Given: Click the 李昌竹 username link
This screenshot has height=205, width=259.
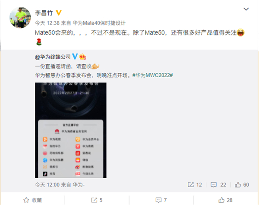Looking at the screenshot, I should click(44, 13).
